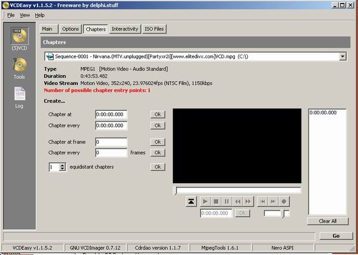
Task: Click Ok next to equidistant chapters
Action: coord(158,167)
